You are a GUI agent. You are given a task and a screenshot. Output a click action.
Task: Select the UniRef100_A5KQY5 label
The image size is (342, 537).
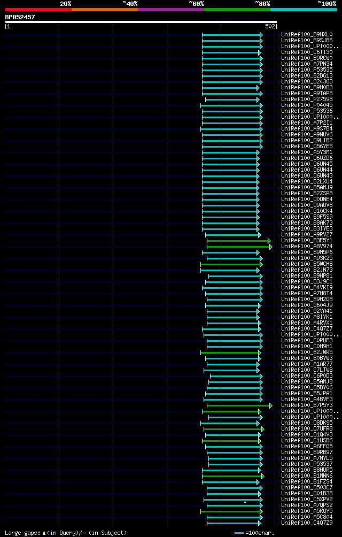307,511
